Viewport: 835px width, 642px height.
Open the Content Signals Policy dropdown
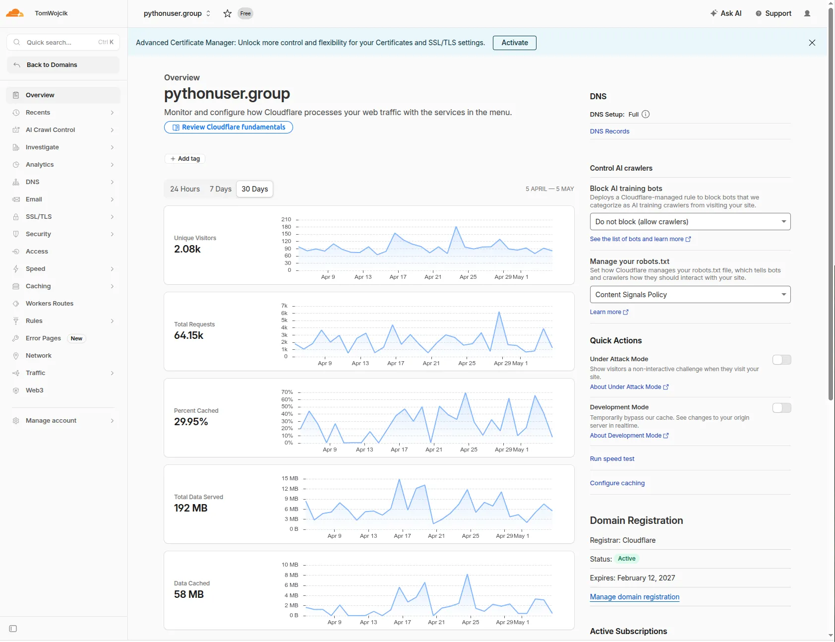(x=690, y=295)
